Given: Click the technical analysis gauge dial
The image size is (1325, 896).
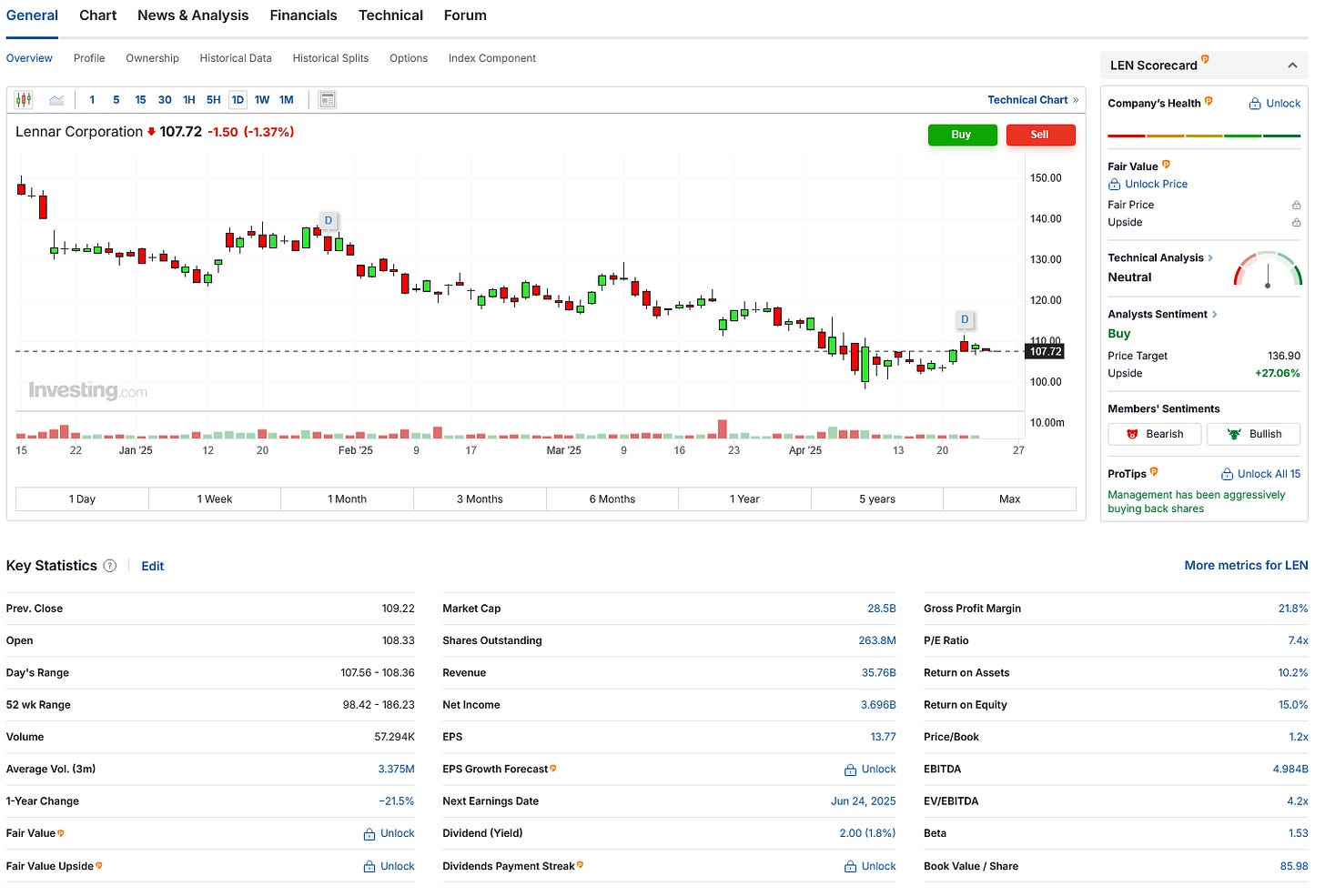Looking at the screenshot, I should point(1268,269).
